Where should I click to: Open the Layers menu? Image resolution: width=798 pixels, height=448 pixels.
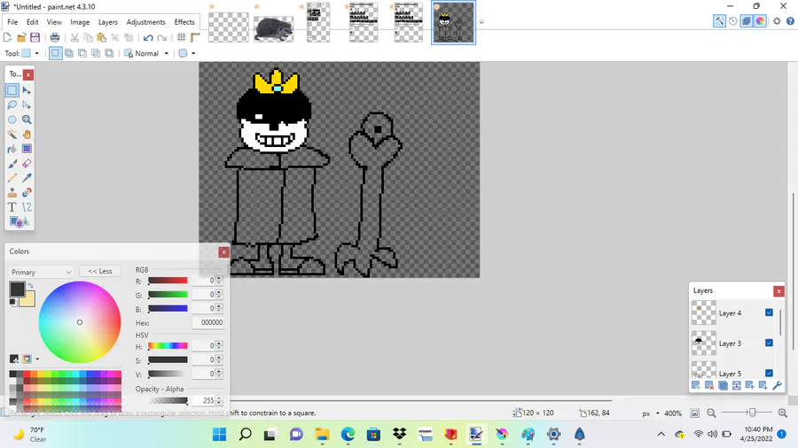108,22
